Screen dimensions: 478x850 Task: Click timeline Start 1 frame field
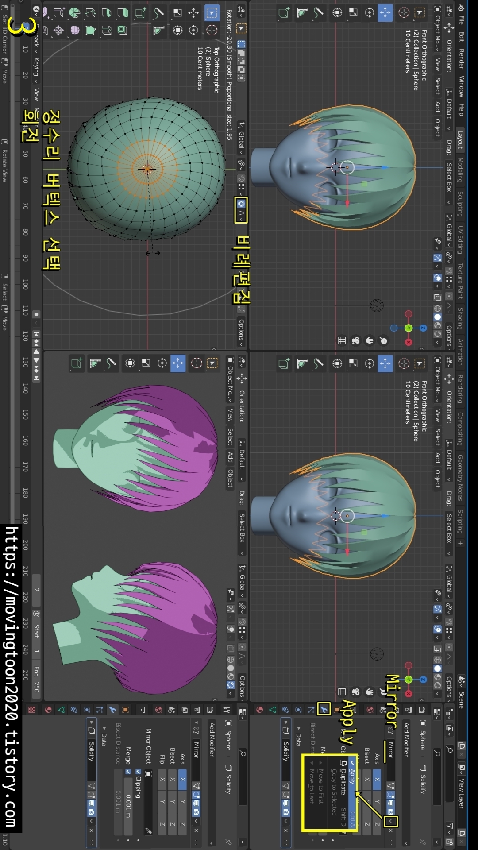click(x=36, y=637)
